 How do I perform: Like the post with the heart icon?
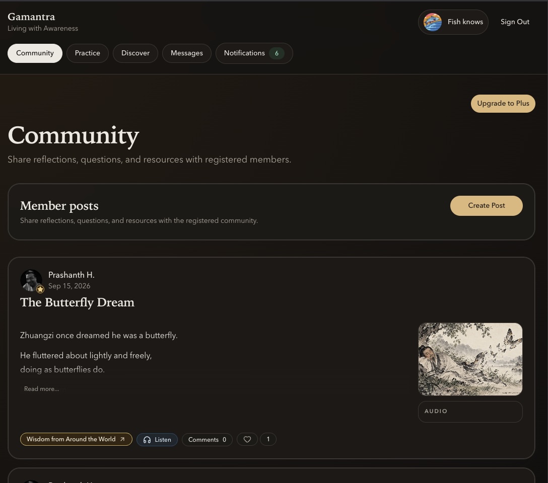[x=247, y=439]
